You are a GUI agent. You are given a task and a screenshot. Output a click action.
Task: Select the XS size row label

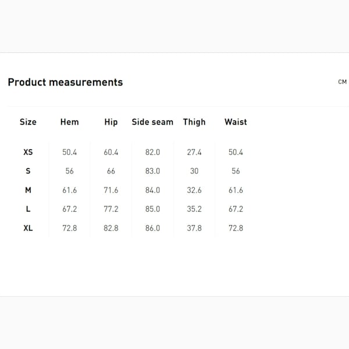tap(28, 152)
